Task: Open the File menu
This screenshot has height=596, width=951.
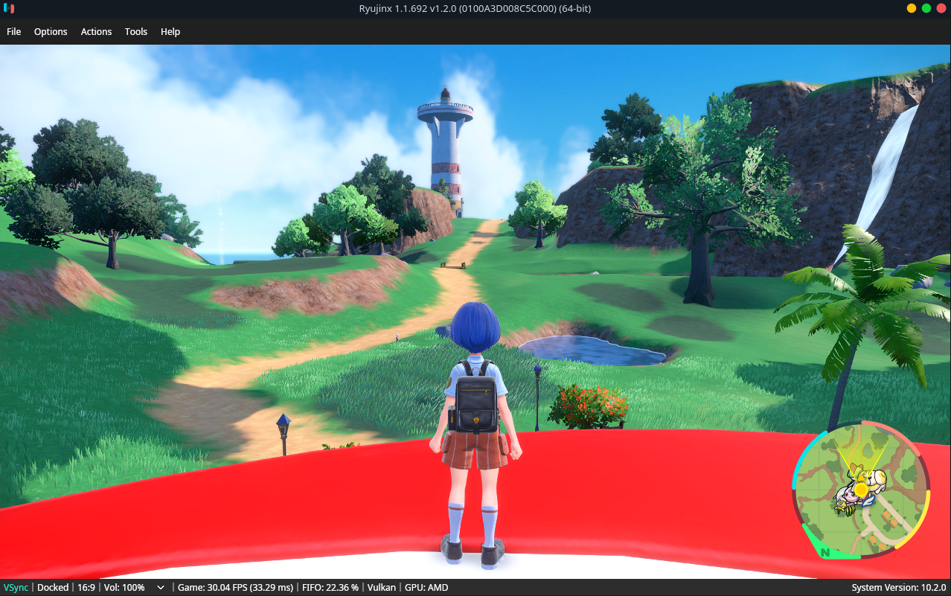Action: [x=13, y=32]
